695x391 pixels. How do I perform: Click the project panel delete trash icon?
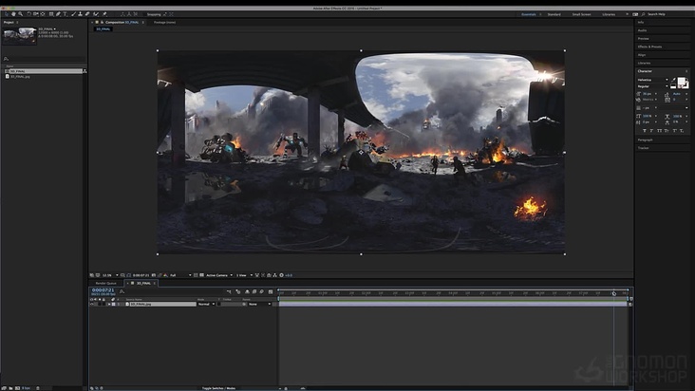tap(38, 388)
